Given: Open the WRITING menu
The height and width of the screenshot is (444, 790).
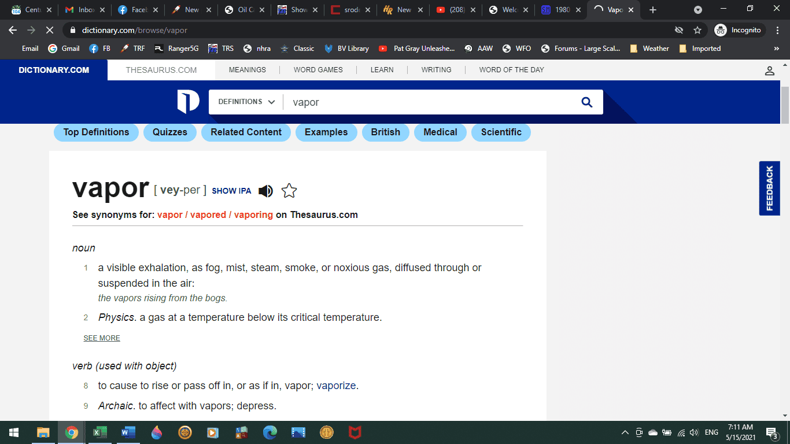Looking at the screenshot, I should coord(437,70).
